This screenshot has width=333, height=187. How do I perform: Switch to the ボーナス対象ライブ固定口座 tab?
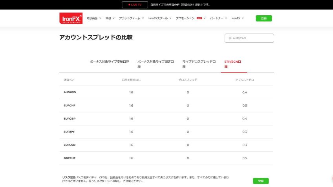[x=156, y=64]
